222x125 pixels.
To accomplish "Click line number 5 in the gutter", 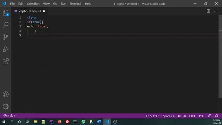I will [20, 35].
